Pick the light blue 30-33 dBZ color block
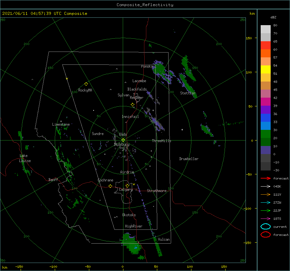 click(x=266, y=126)
